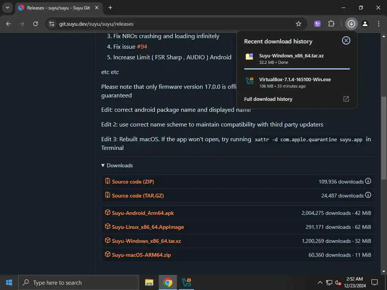Click the zip file icon beside Source code (ZIP)
Screen dimensions: 387x290
107,181
